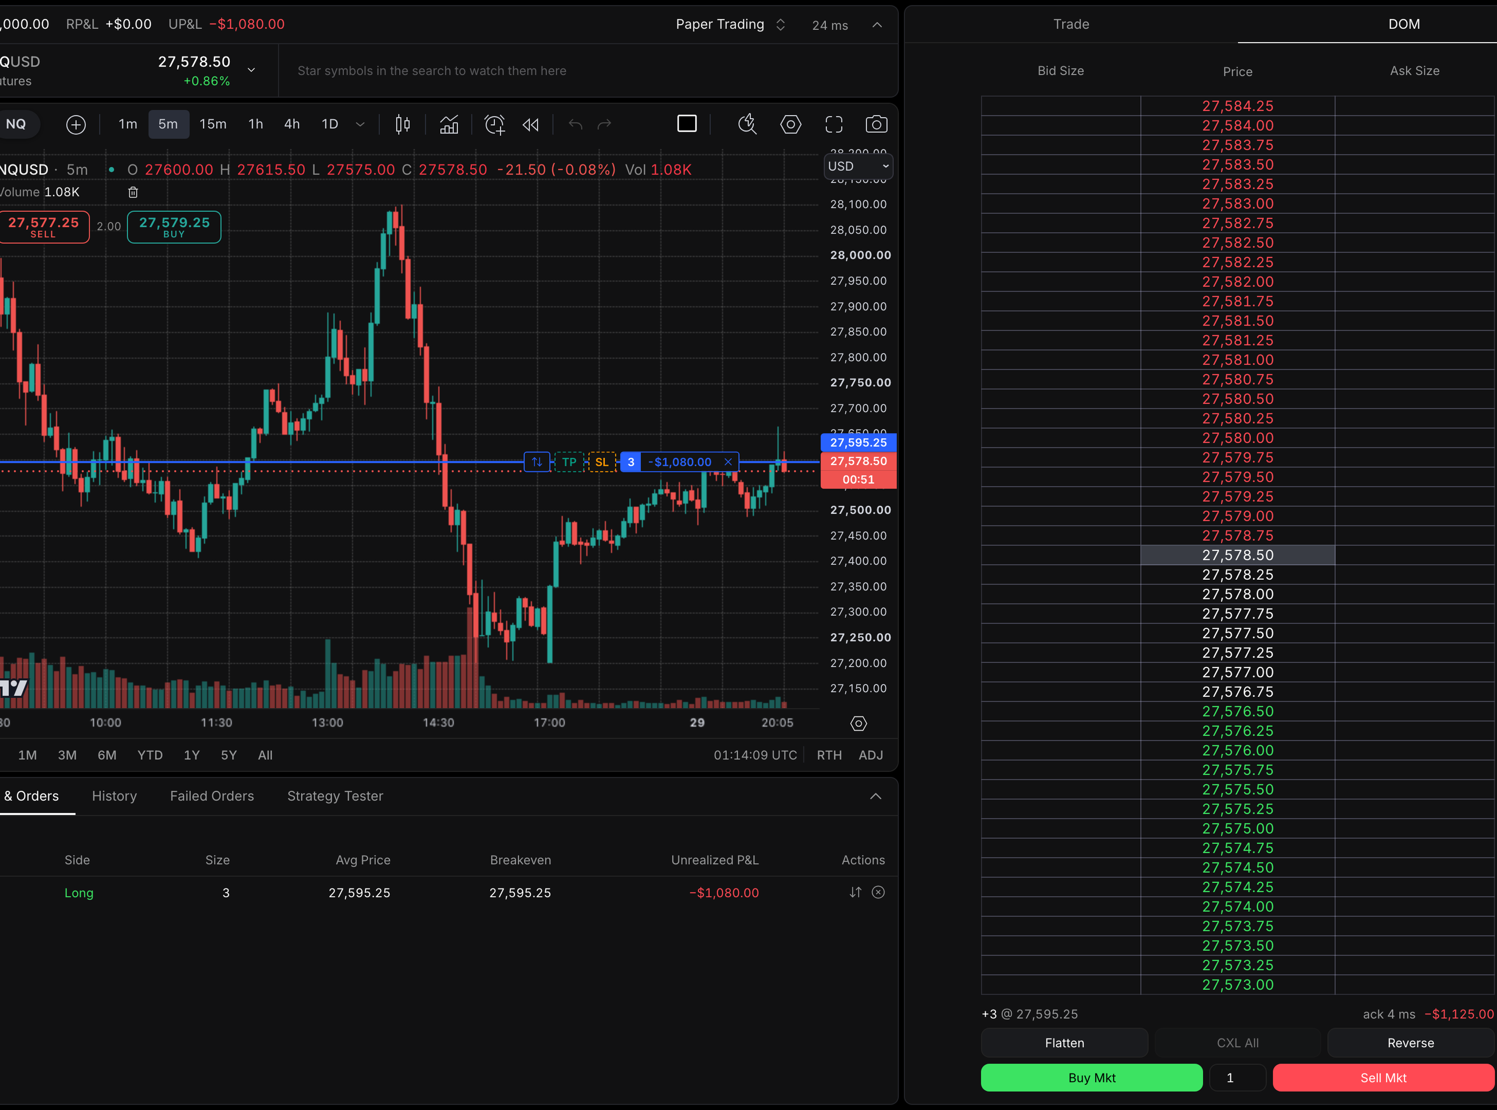Reverse the position in the DOM
This screenshot has width=1497, height=1110.
click(1411, 1043)
